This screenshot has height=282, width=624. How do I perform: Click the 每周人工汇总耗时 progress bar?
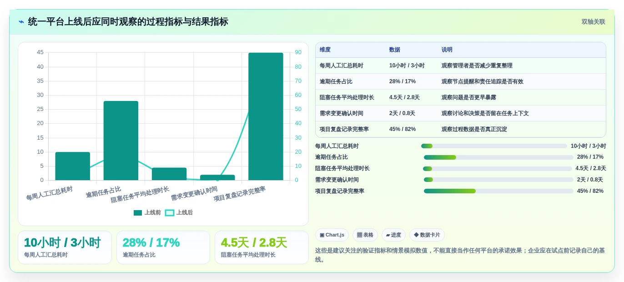pos(494,146)
